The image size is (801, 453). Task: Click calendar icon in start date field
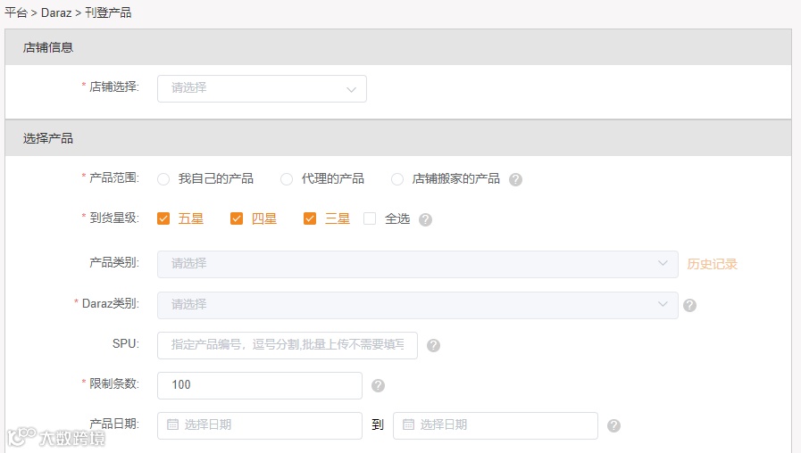[x=172, y=424]
